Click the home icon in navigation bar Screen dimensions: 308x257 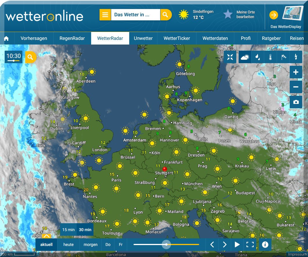point(6,38)
